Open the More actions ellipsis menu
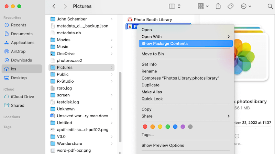The height and width of the screenshot is (154, 275). pyautogui.click(x=246, y=6)
